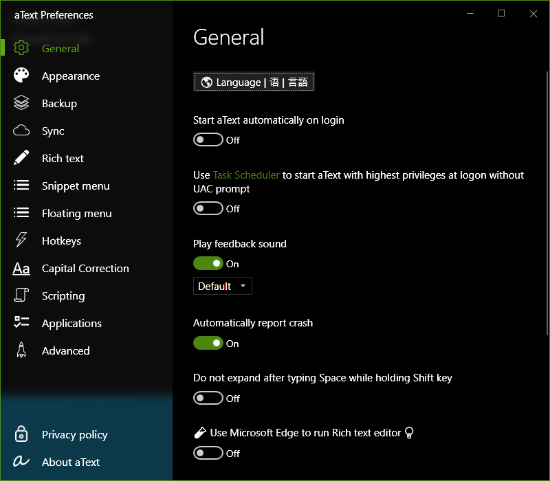Select the Scripting sidebar label
The width and height of the screenshot is (550, 481).
[x=63, y=296]
